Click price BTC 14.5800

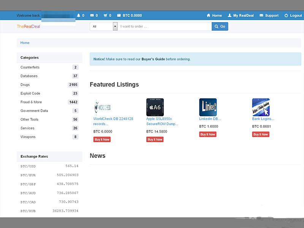tap(157, 131)
